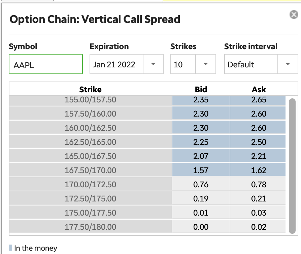Open the Expiration date dropdown
This screenshot has width=301, height=254.
click(154, 64)
